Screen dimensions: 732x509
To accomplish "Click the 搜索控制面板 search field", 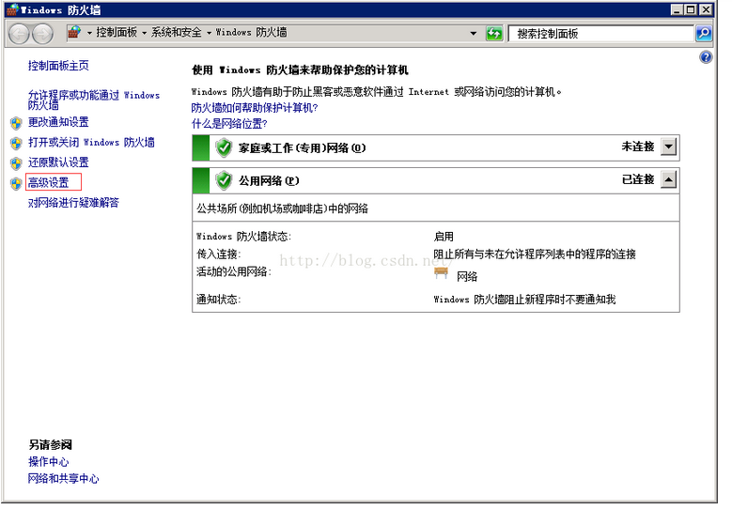I will point(600,34).
